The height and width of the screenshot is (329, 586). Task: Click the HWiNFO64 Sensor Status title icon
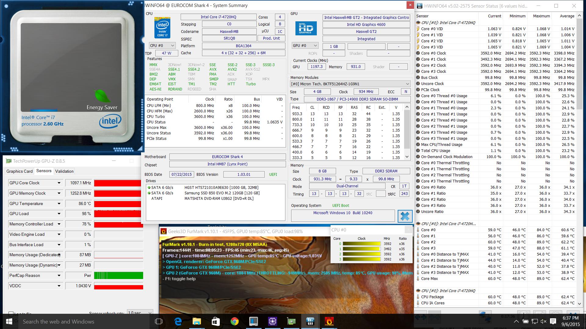420,6
